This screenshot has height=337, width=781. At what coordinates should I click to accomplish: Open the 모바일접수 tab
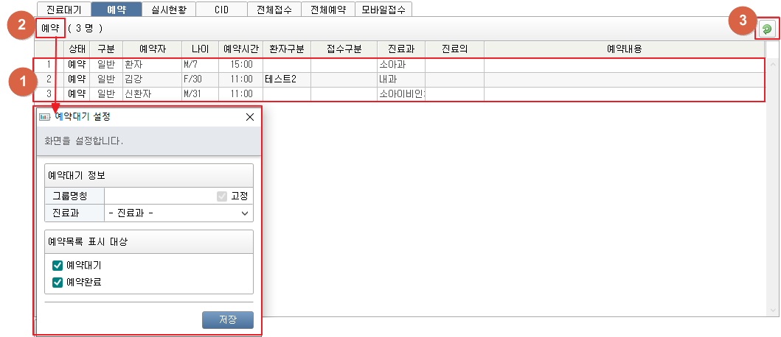[383, 10]
